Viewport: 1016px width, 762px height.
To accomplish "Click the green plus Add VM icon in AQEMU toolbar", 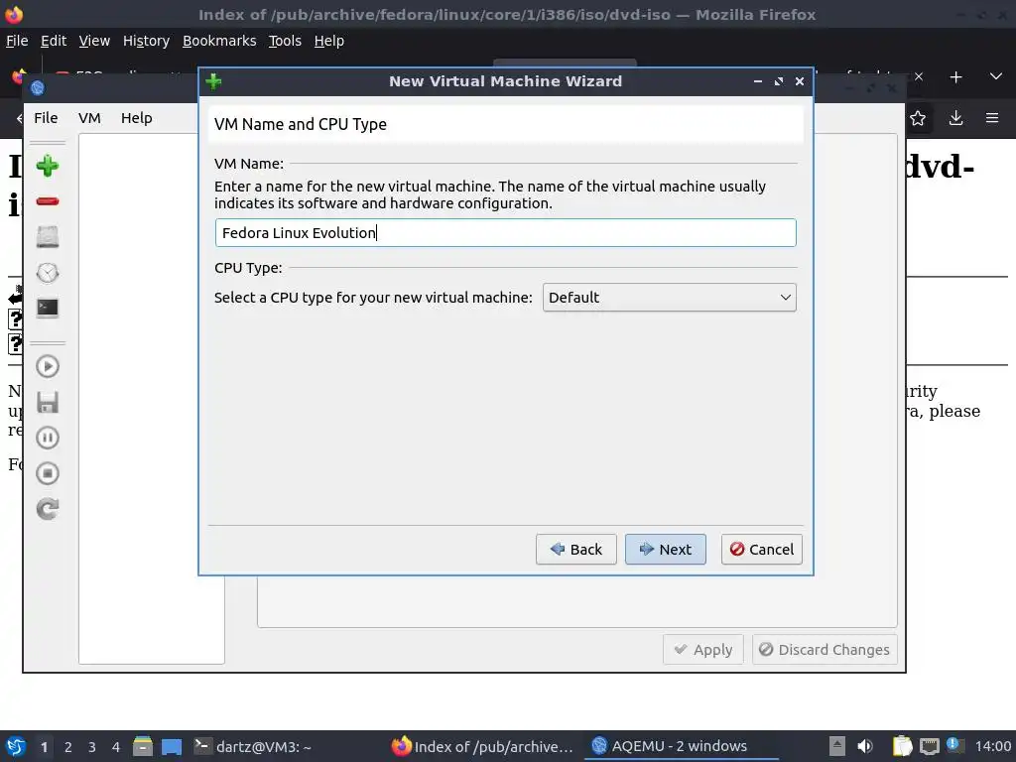I will coord(48,166).
